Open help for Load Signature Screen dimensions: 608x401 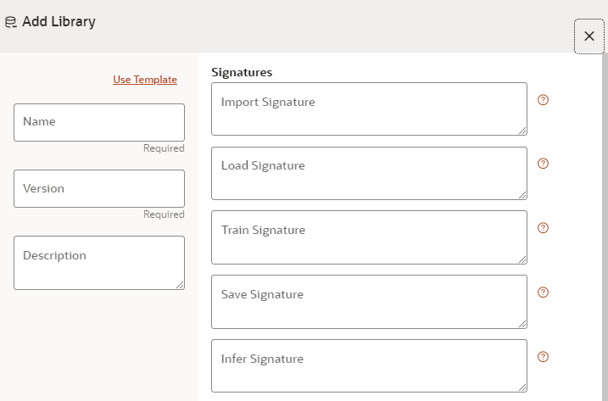coord(543,164)
